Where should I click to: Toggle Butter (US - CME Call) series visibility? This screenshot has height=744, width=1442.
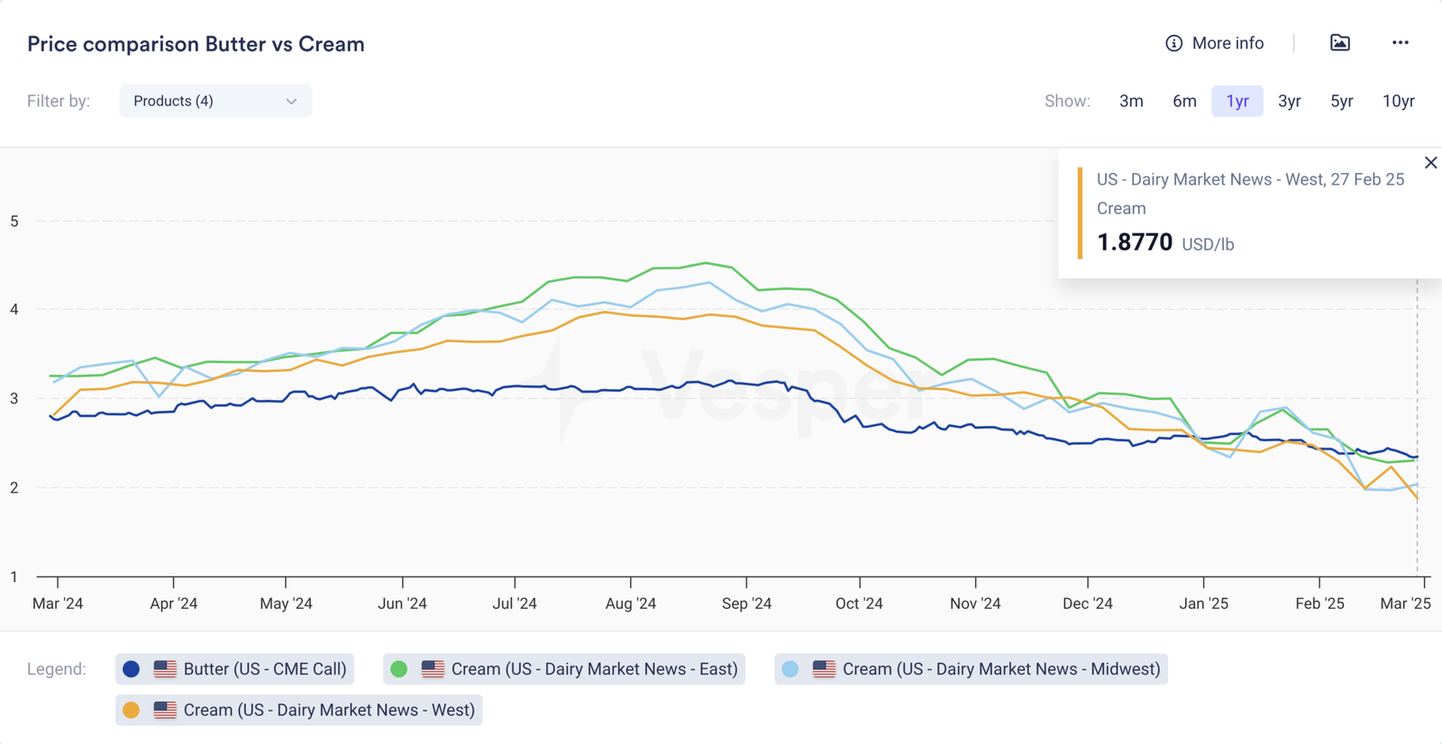(x=264, y=669)
